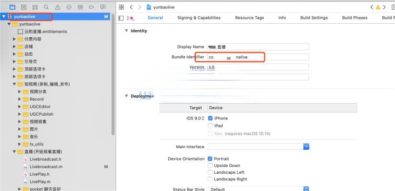Screen dimensions: 395x191
Task: Select the Record folder row
Action: pos(55,99)
